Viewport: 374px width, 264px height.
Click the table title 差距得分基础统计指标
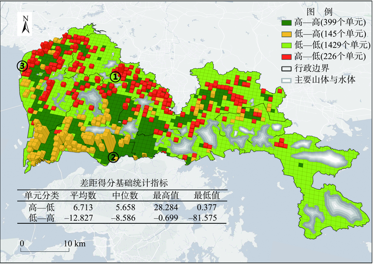[x=124, y=183]
